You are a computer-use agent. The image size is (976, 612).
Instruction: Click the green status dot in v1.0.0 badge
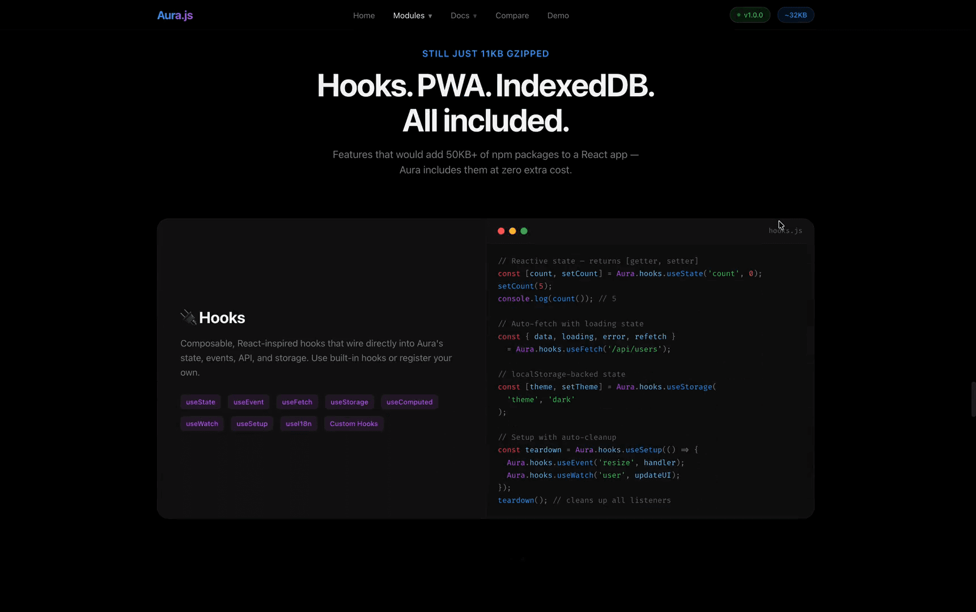coord(738,15)
